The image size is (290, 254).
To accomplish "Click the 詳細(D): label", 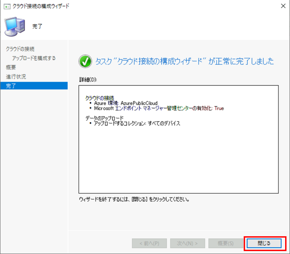I will pos(88,80).
